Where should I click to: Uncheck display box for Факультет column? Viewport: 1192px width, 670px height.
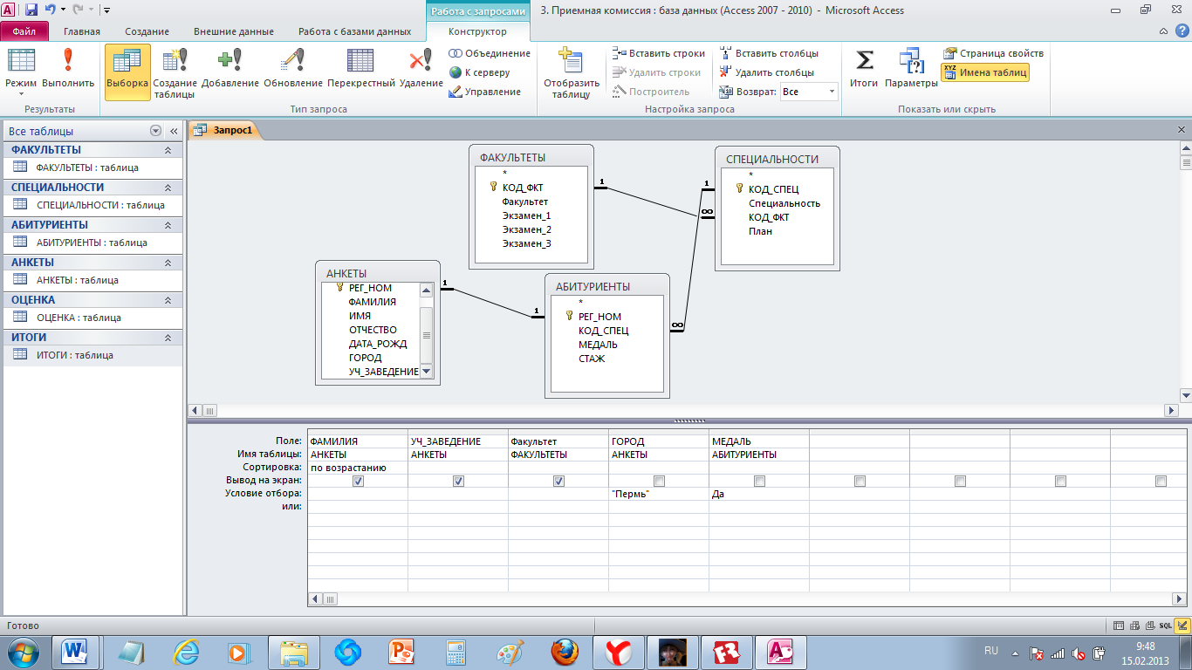coord(558,481)
